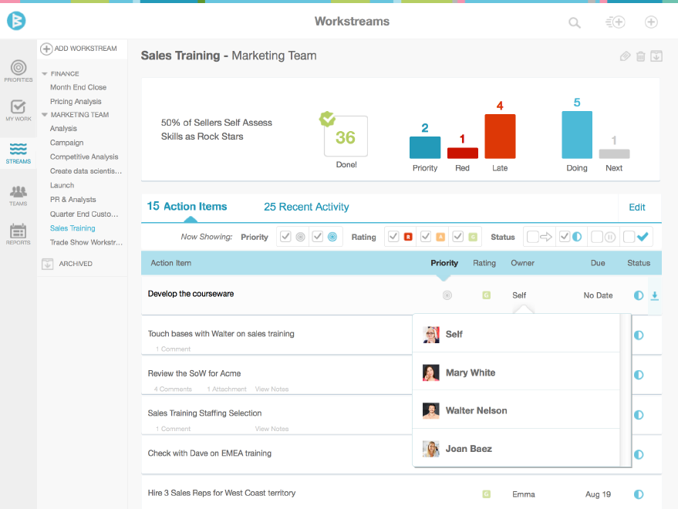The width and height of the screenshot is (678, 509).
Task: Click the plus icon to create new item
Action: [651, 22]
